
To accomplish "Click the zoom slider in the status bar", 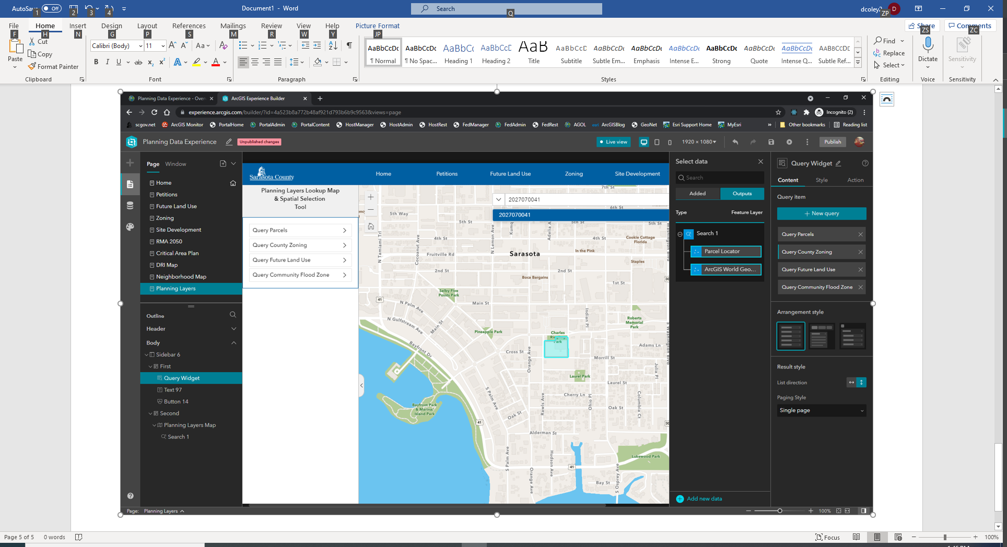I will (944, 537).
